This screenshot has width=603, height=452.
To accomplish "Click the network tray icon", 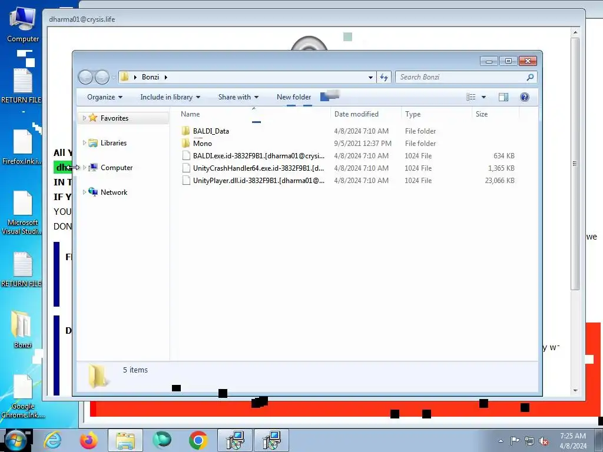I will tap(529, 441).
